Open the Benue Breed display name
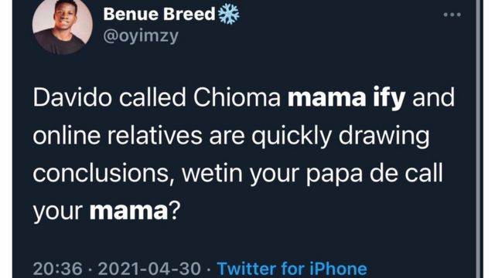Screen dimensions: 495x278 click(x=159, y=15)
